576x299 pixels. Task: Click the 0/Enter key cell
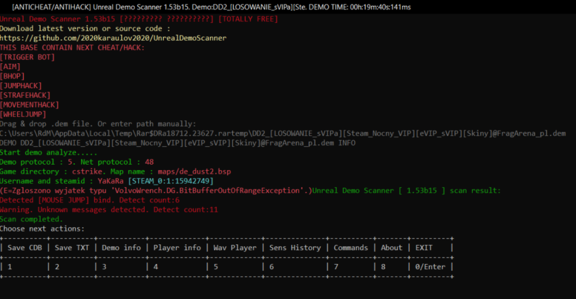431,267
